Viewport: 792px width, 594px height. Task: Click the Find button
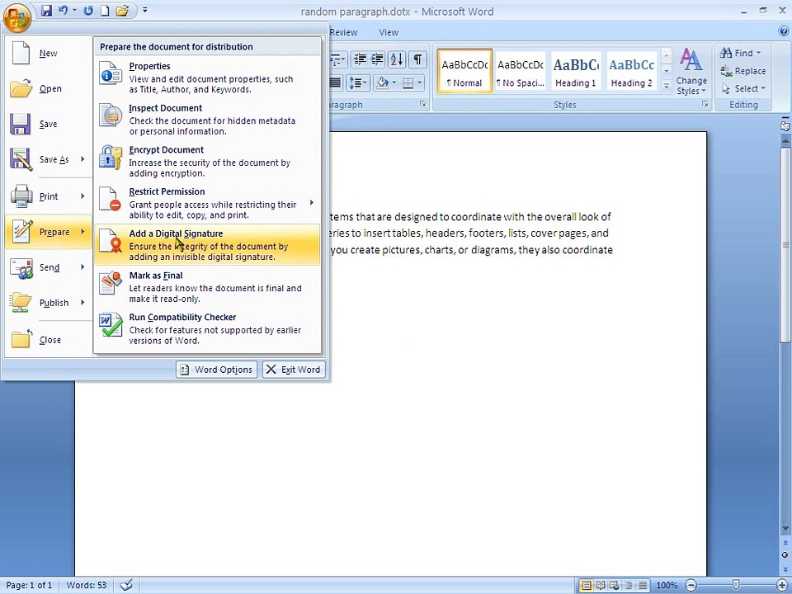(x=741, y=53)
